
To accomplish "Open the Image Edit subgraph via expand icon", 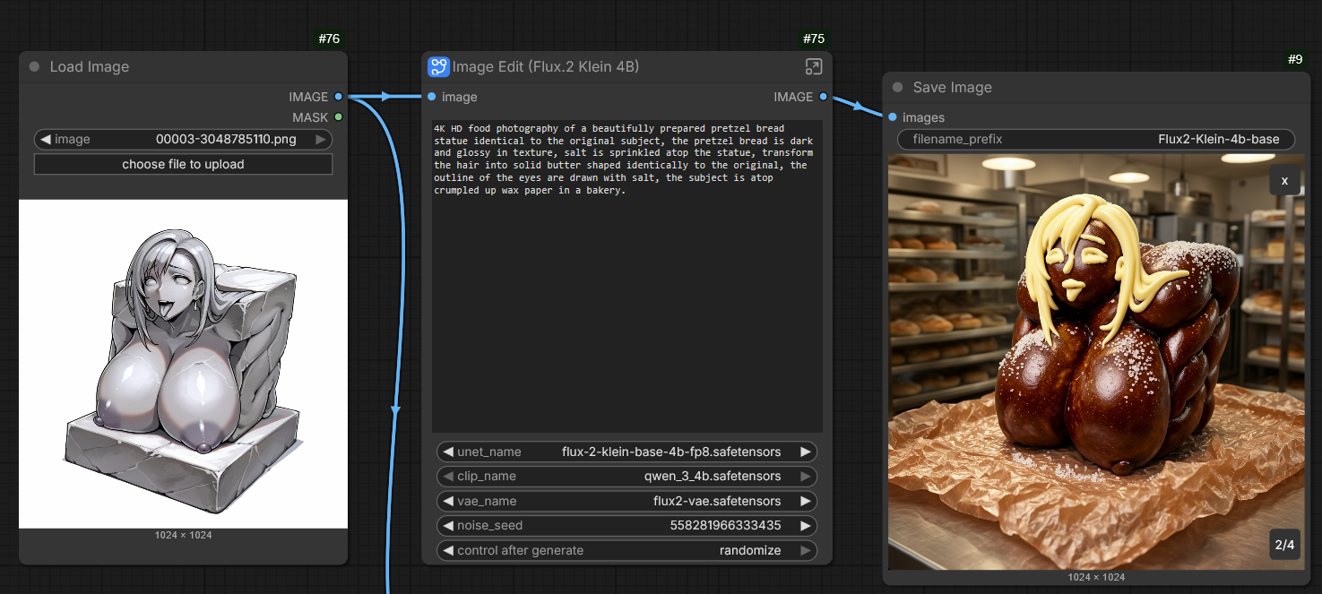I will coord(813,67).
